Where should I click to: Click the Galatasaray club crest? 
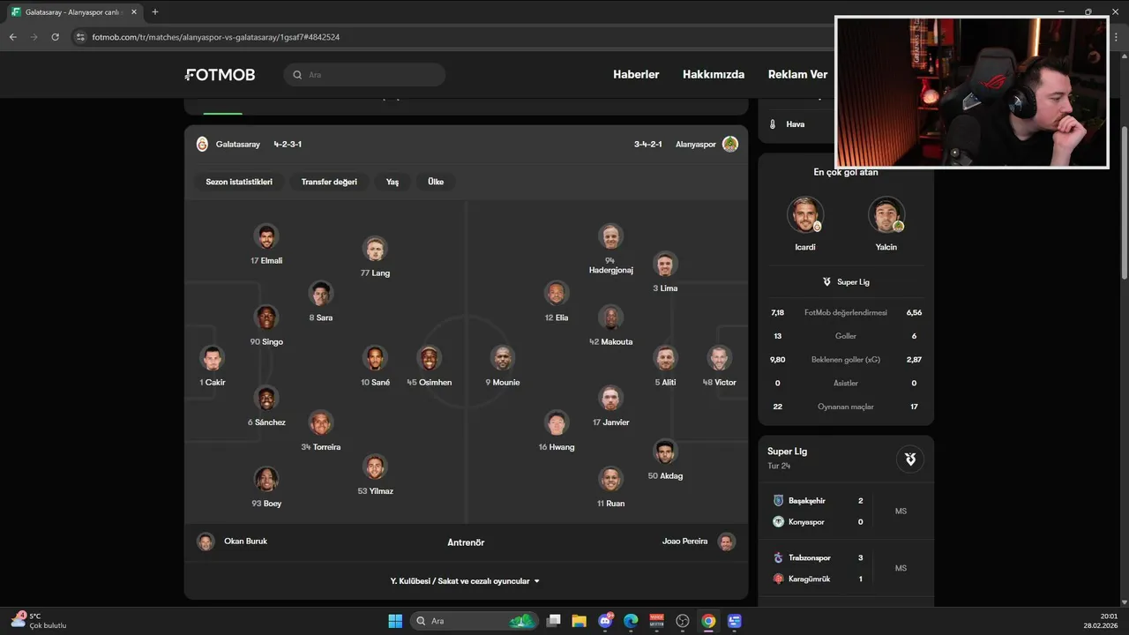(x=202, y=144)
